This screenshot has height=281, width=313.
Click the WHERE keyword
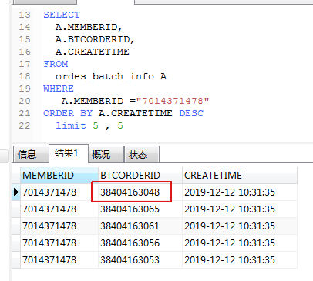[59, 89]
